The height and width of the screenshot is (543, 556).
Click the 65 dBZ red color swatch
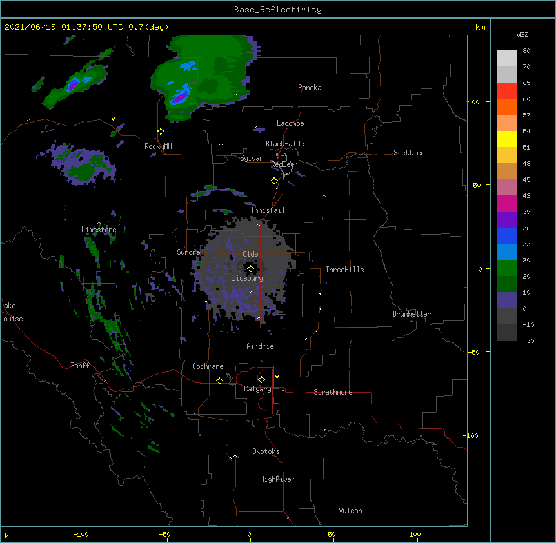pos(507,90)
